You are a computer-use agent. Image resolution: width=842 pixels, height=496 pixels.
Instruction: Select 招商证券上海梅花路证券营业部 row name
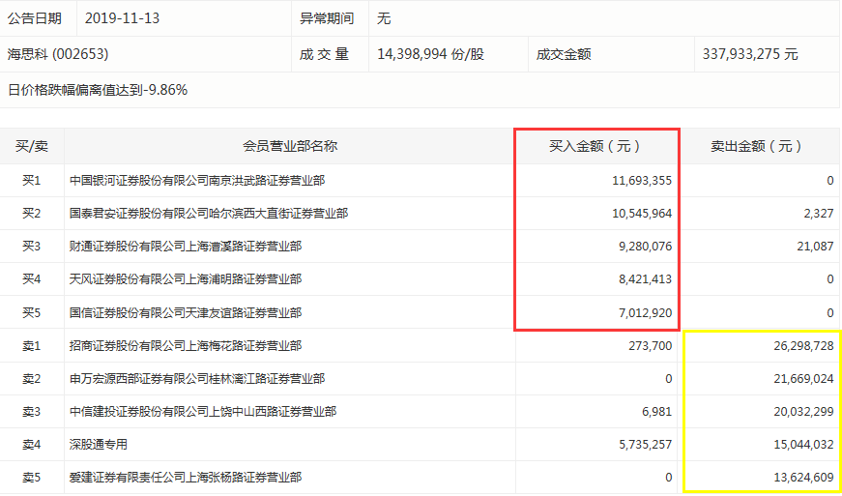coord(186,346)
